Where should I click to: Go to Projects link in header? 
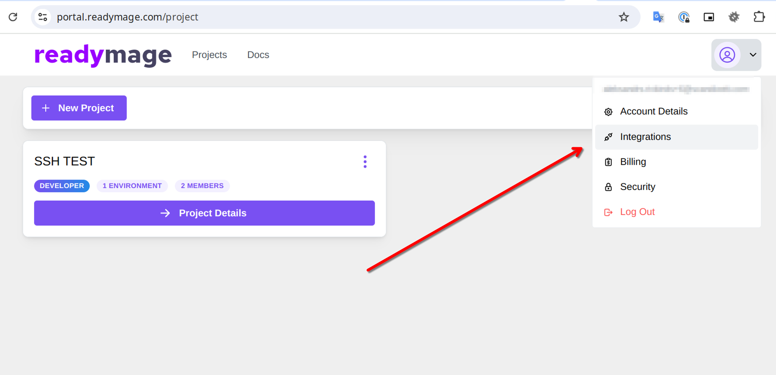coord(209,55)
